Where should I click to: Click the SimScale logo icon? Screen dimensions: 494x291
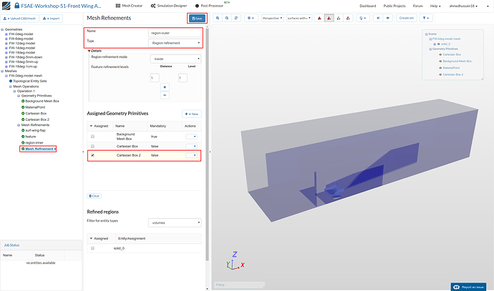coord(7,5)
